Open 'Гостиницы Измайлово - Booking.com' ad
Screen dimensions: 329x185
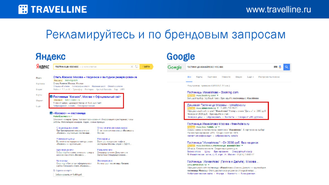[x=213, y=92]
